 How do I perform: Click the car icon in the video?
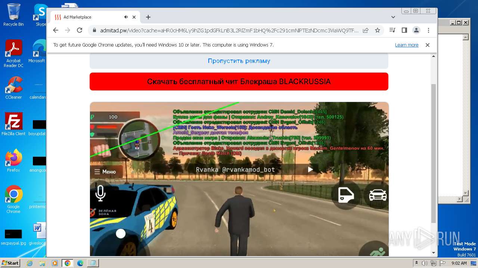tap(378, 195)
